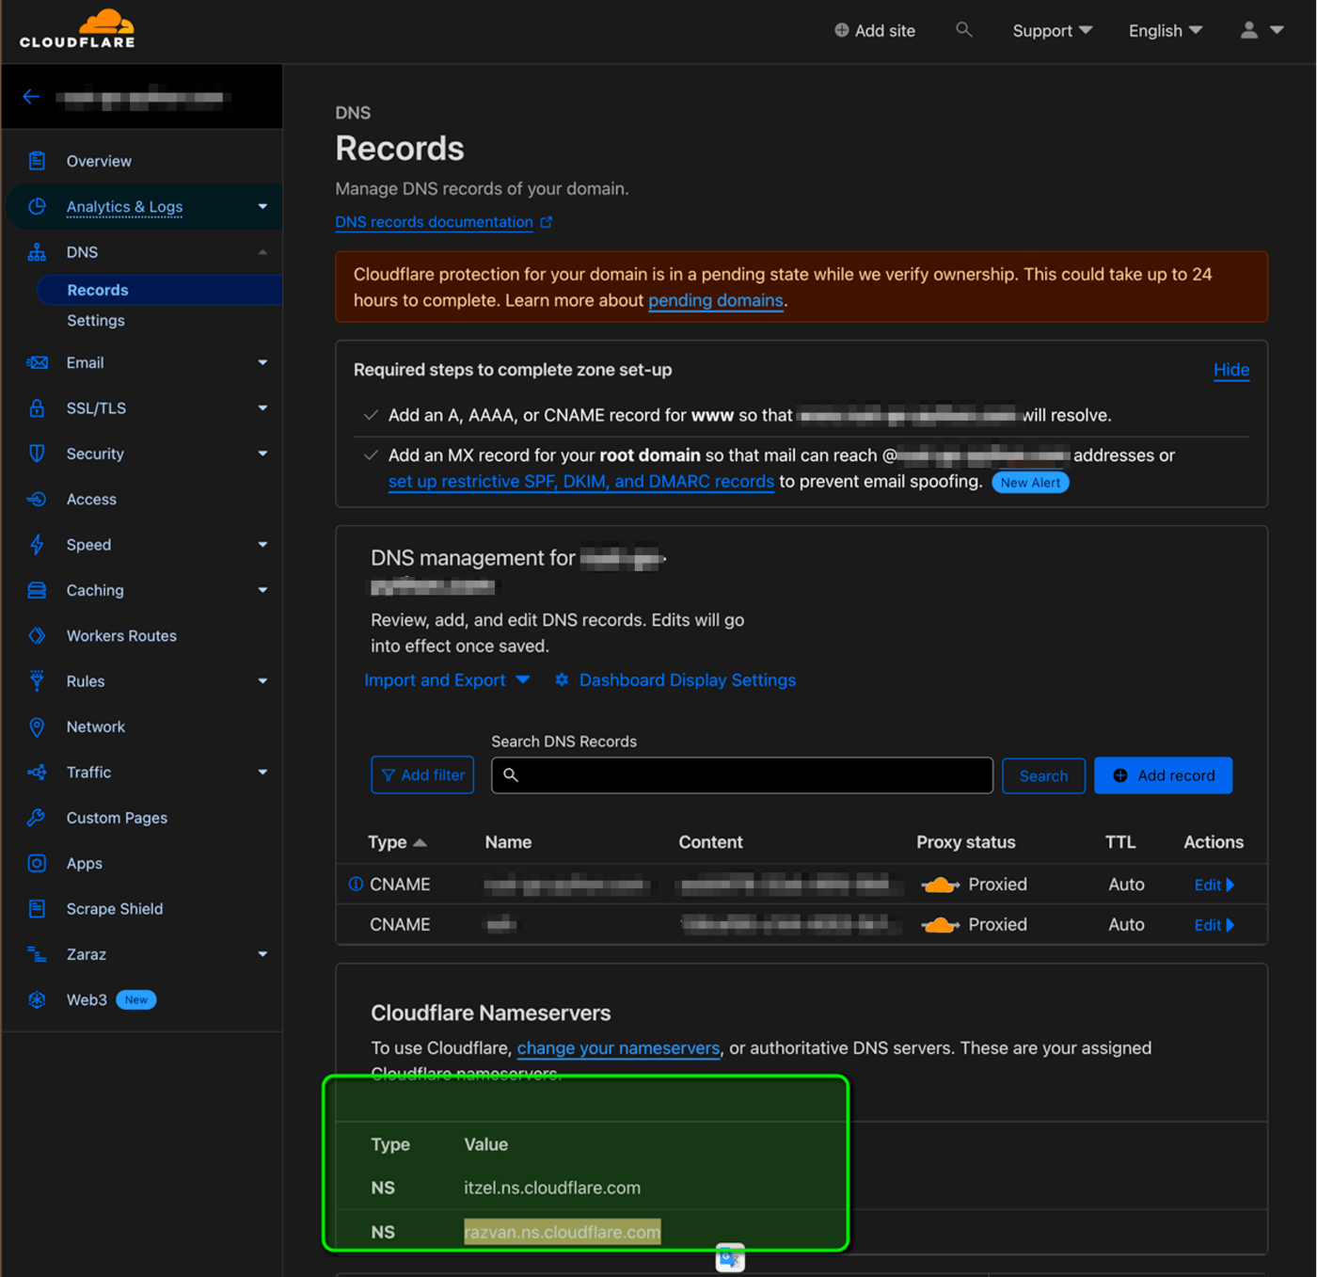Viewport: 1317px width, 1277px height.
Task: Click the Apps square icon
Action: tap(37, 863)
